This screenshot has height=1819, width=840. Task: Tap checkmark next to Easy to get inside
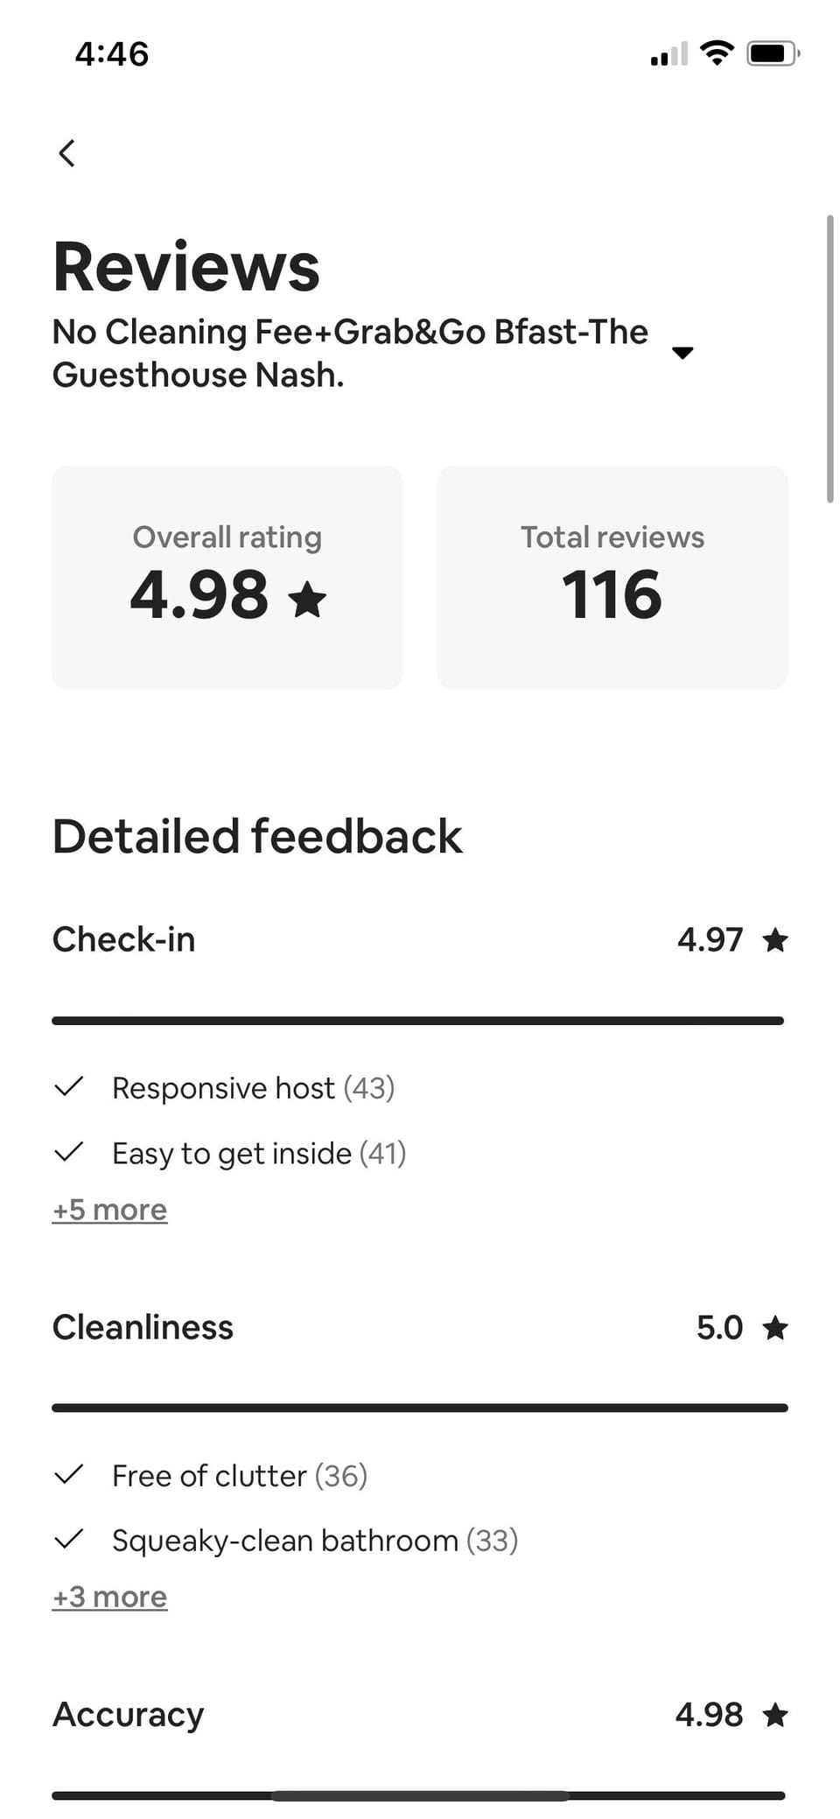pos(68,1152)
